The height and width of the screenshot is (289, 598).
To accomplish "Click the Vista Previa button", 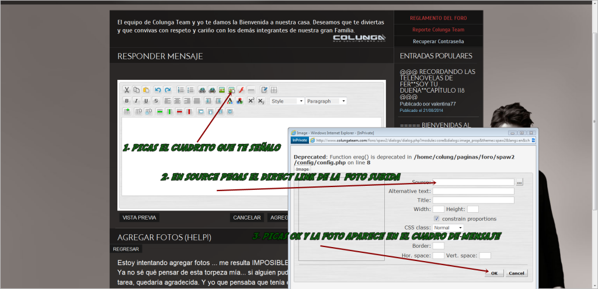I will 139,217.
